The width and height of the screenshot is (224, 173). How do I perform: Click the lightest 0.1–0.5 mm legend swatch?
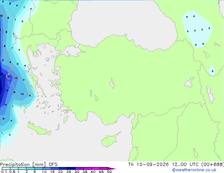click(6, 168)
